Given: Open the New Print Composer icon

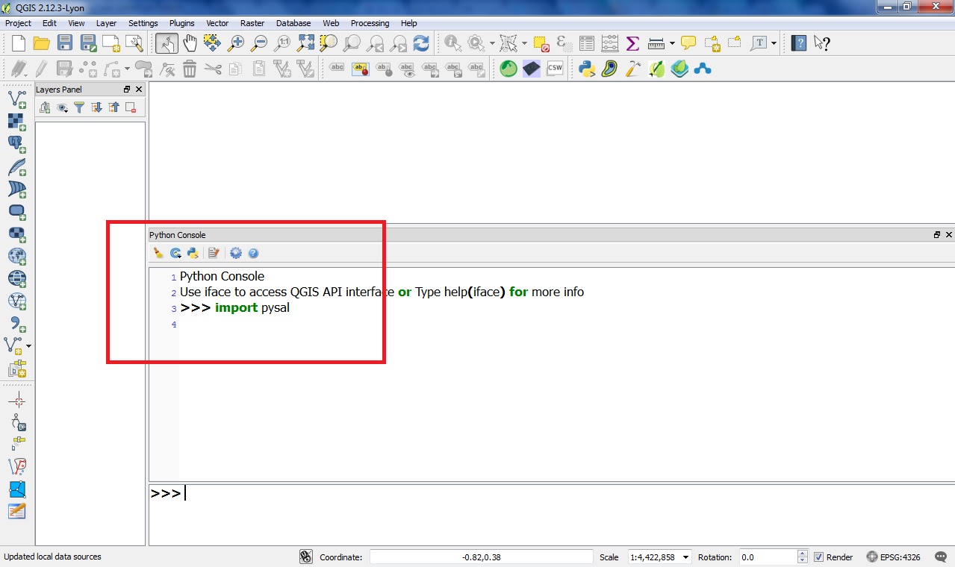Looking at the screenshot, I should [111, 43].
